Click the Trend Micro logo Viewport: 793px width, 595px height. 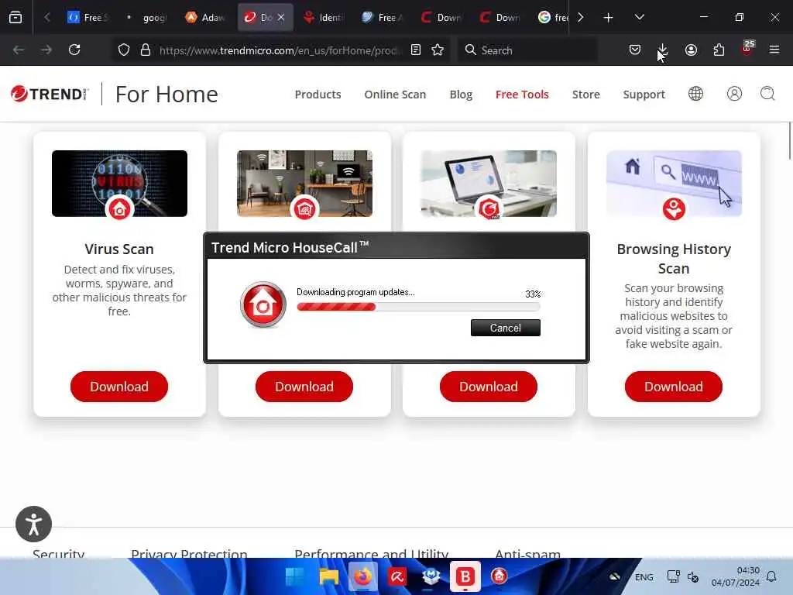(50, 94)
